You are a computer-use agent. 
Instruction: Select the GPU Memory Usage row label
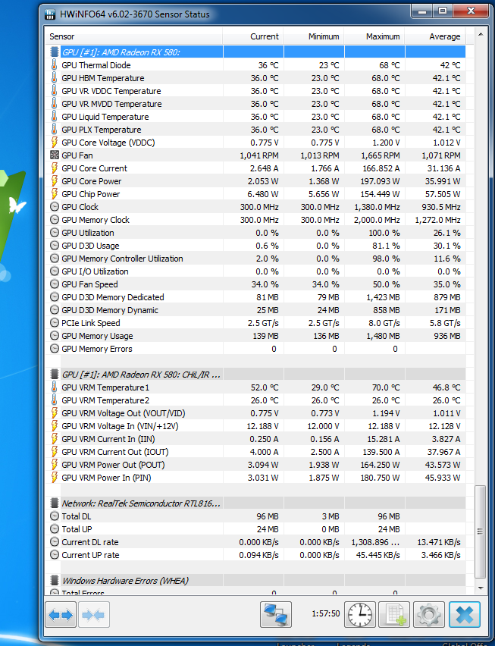[x=97, y=336]
